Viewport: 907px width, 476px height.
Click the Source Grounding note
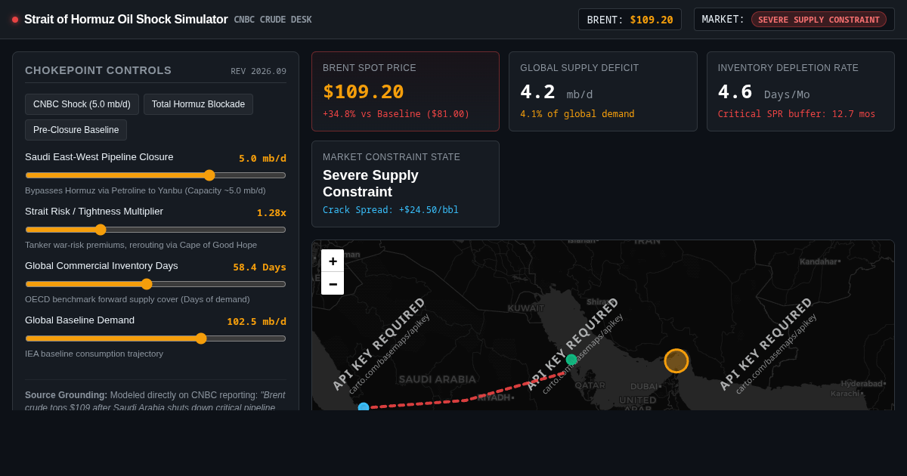click(155, 401)
